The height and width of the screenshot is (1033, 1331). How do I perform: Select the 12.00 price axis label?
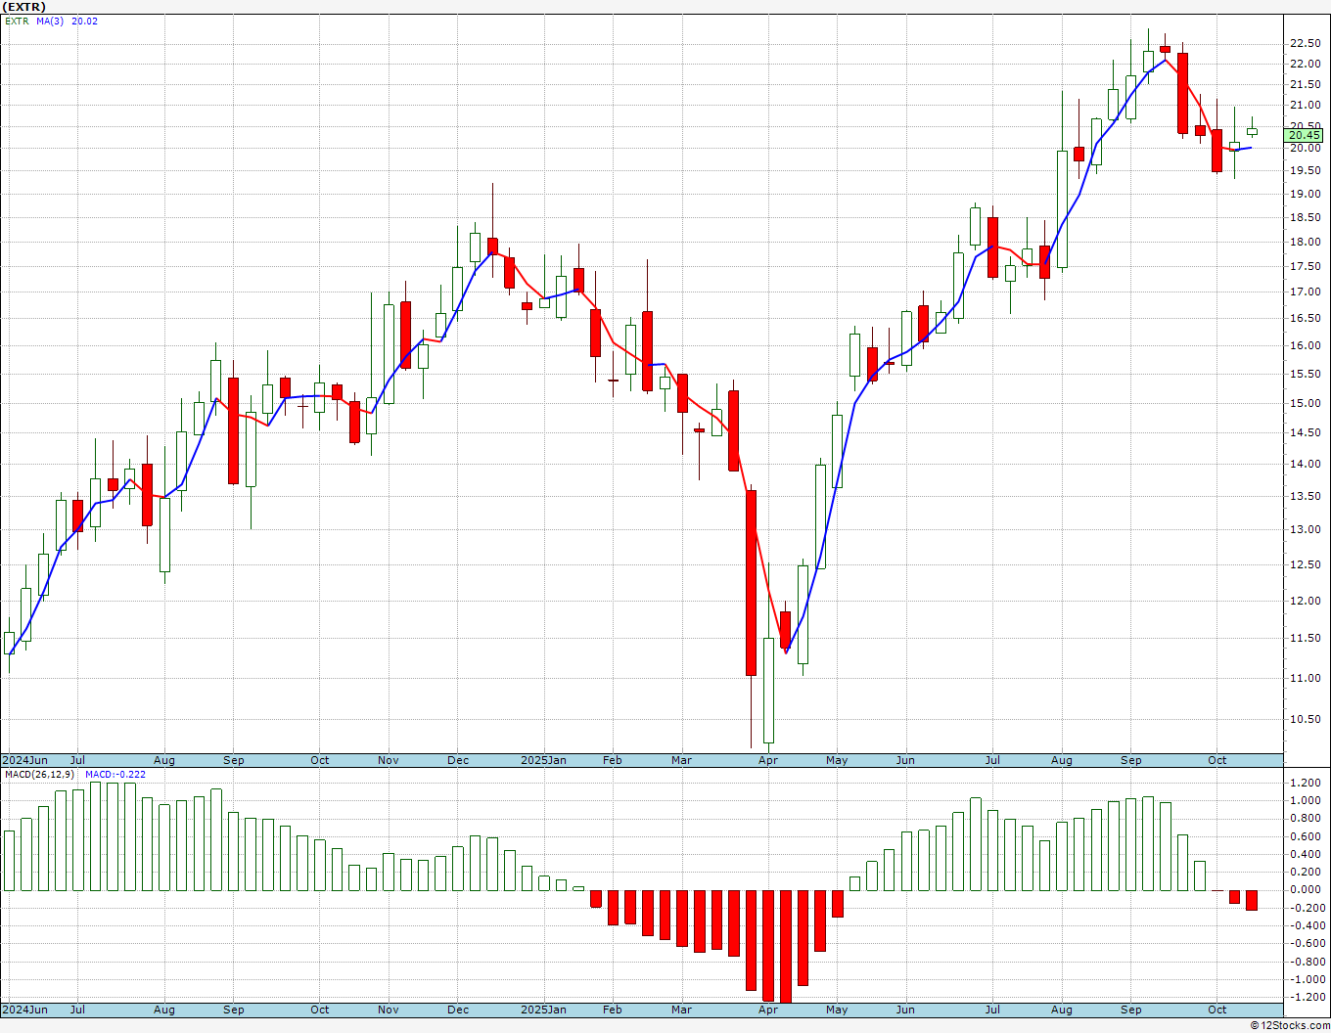pos(1305,601)
